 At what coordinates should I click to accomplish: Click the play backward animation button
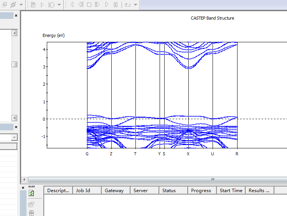point(72,4)
